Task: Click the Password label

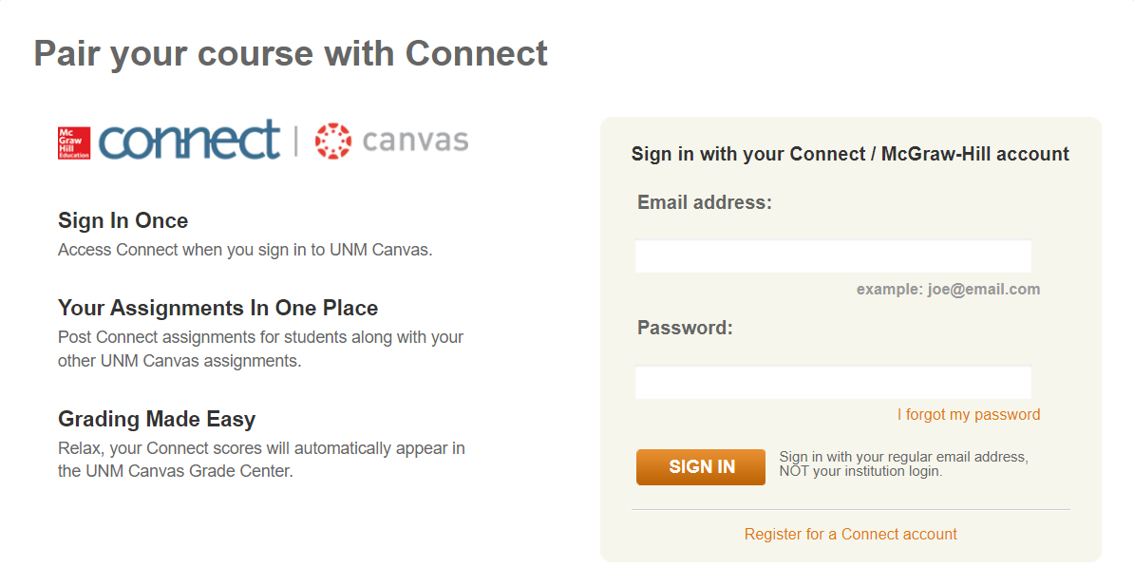Action: pos(685,328)
